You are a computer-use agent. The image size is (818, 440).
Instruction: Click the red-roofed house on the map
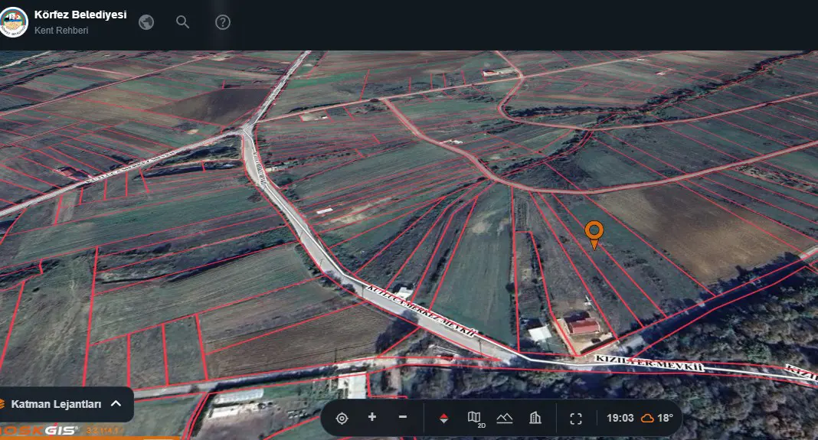click(x=582, y=325)
